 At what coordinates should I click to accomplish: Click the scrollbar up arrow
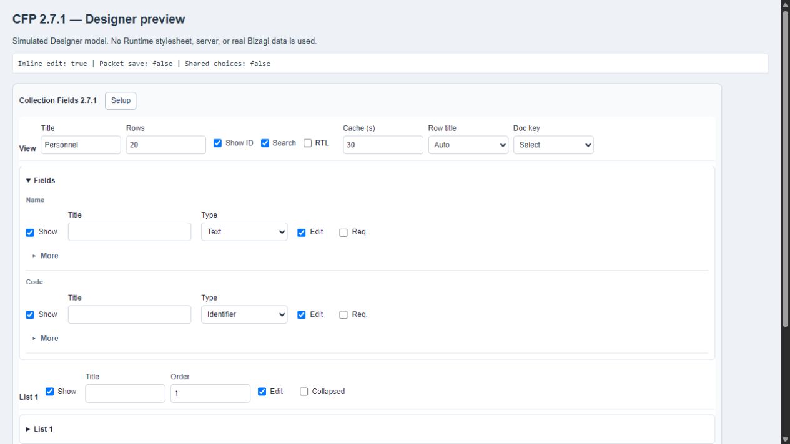pyautogui.click(x=785, y=4)
